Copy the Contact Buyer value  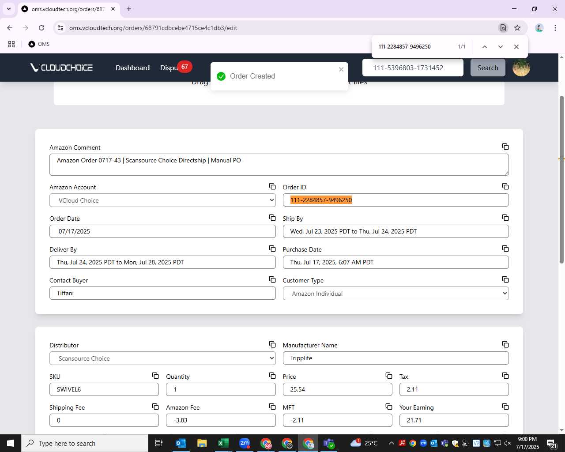(272, 279)
